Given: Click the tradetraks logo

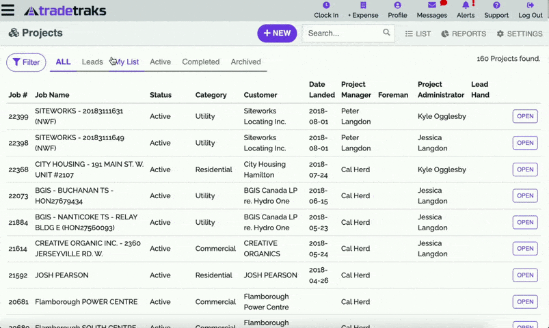Looking at the screenshot, I should tap(65, 11).
